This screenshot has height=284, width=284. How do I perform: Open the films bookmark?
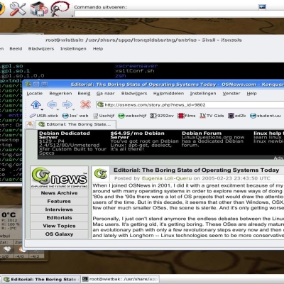pos(187,116)
